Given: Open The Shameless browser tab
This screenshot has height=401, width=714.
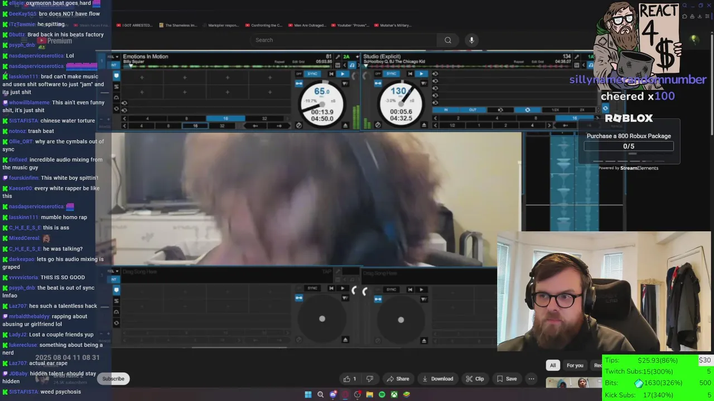Looking at the screenshot, I should pos(178,25).
